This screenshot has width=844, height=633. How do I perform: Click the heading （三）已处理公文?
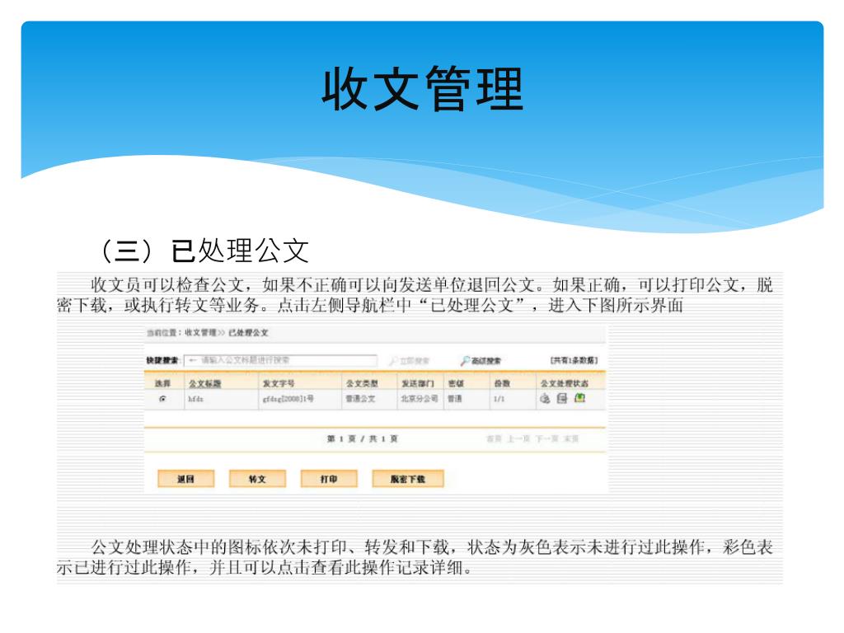click(x=202, y=251)
